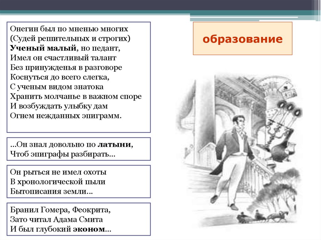Click the bold word 'латыни'
Image resolution: width=321 pixels, height=240 pixels.
[x=114, y=144]
